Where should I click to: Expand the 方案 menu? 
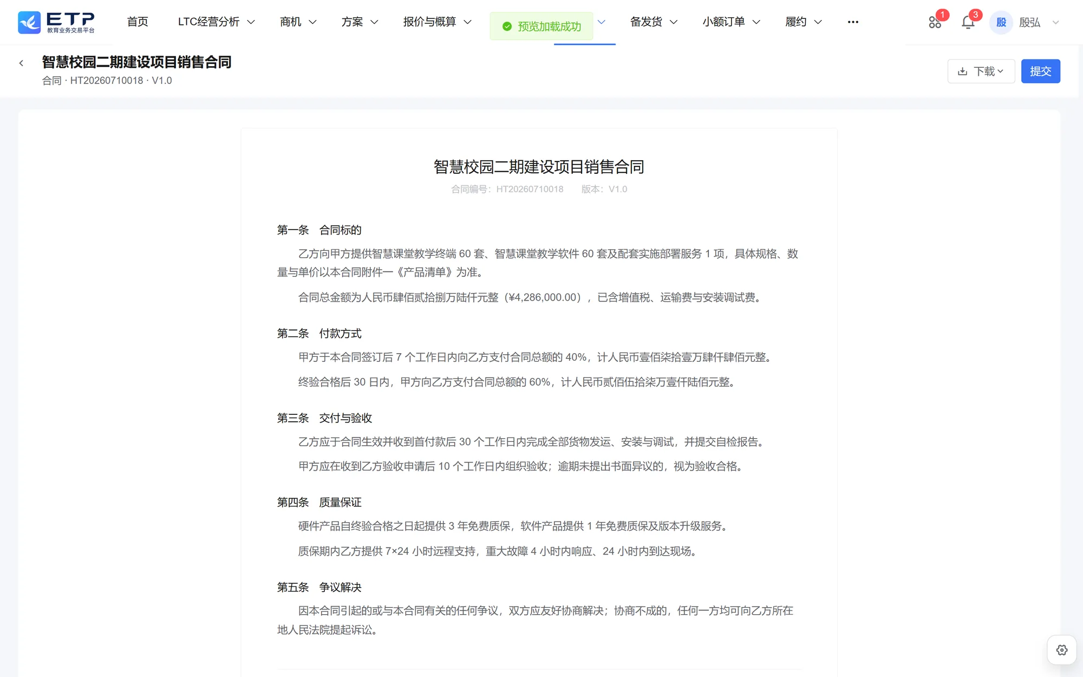360,22
